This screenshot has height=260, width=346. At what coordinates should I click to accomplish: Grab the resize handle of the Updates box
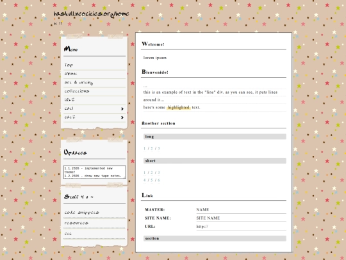(124, 178)
